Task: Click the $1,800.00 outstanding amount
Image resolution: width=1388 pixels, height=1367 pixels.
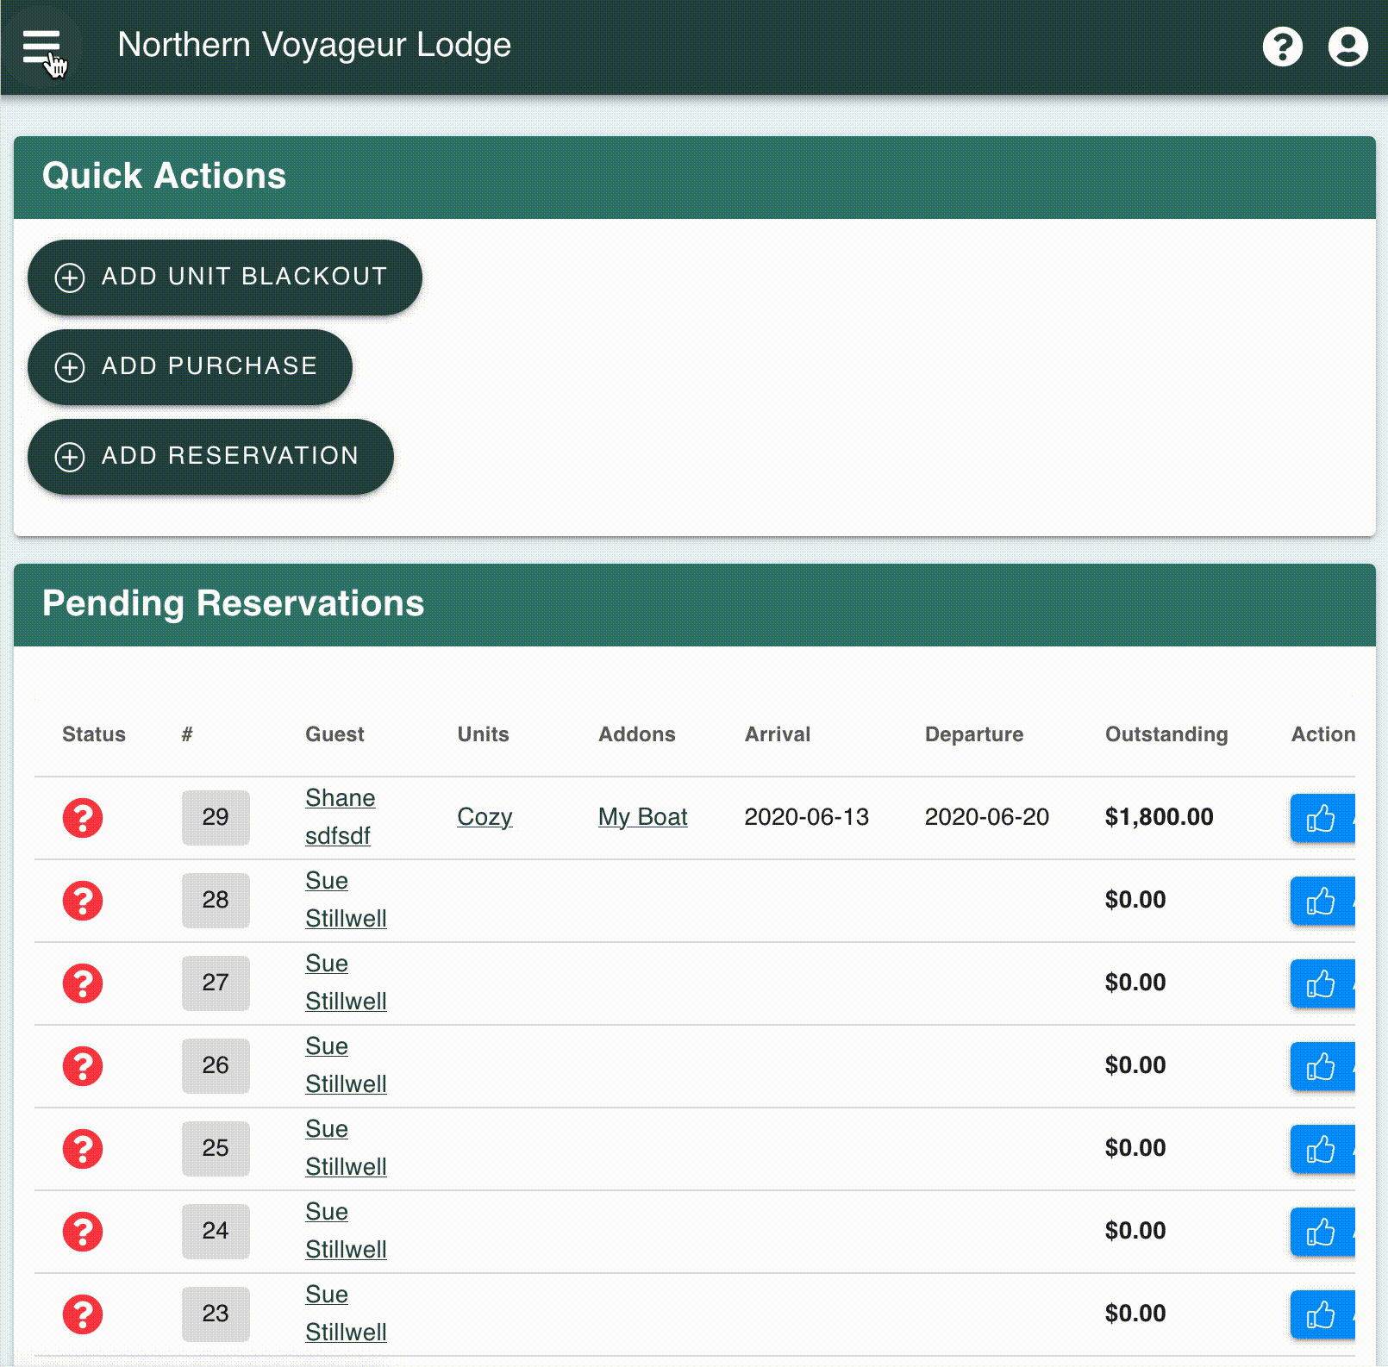Action: (x=1160, y=817)
